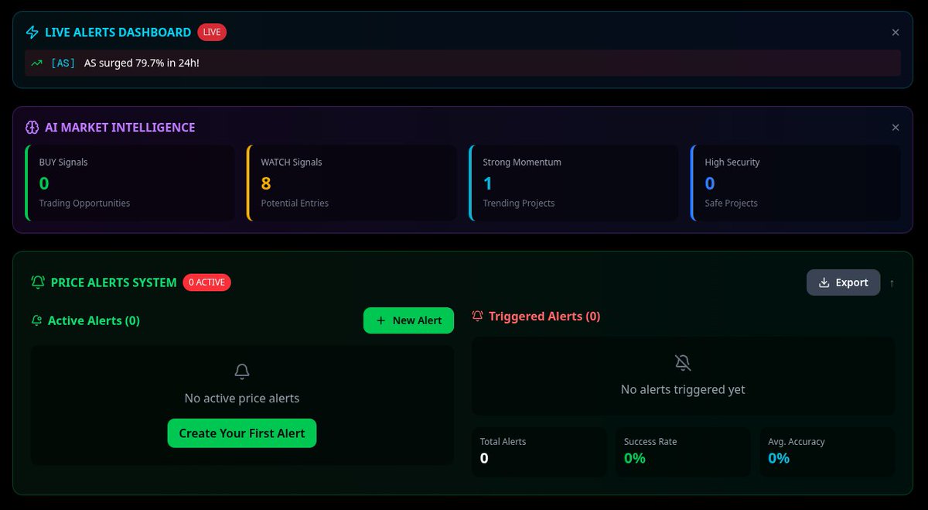This screenshot has width=928, height=510.
Task: Click the "Trading Opportunities" label
Action: 84,204
